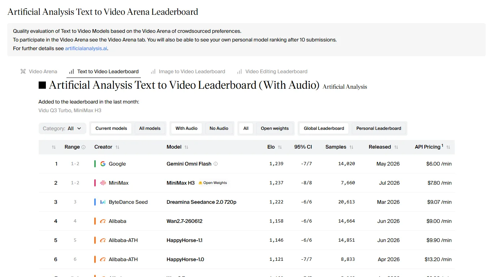Sort by Model column arrows
Viewport: 493px width, 277px height.
186,147
